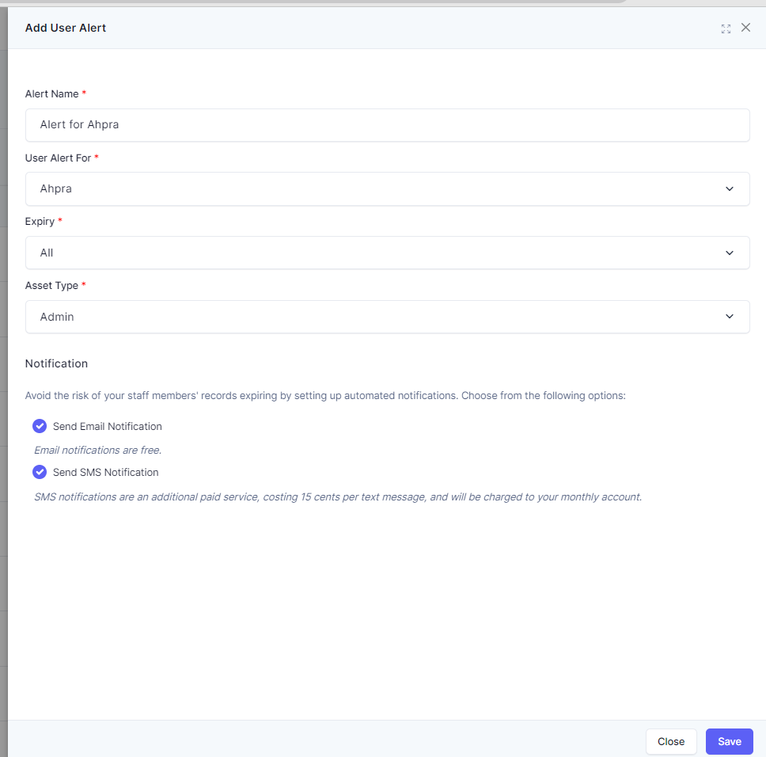This screenshot has height=757, width=766.
Task: Click the fullscreen expand icon in the dialog header
Action: click(726, 28)
